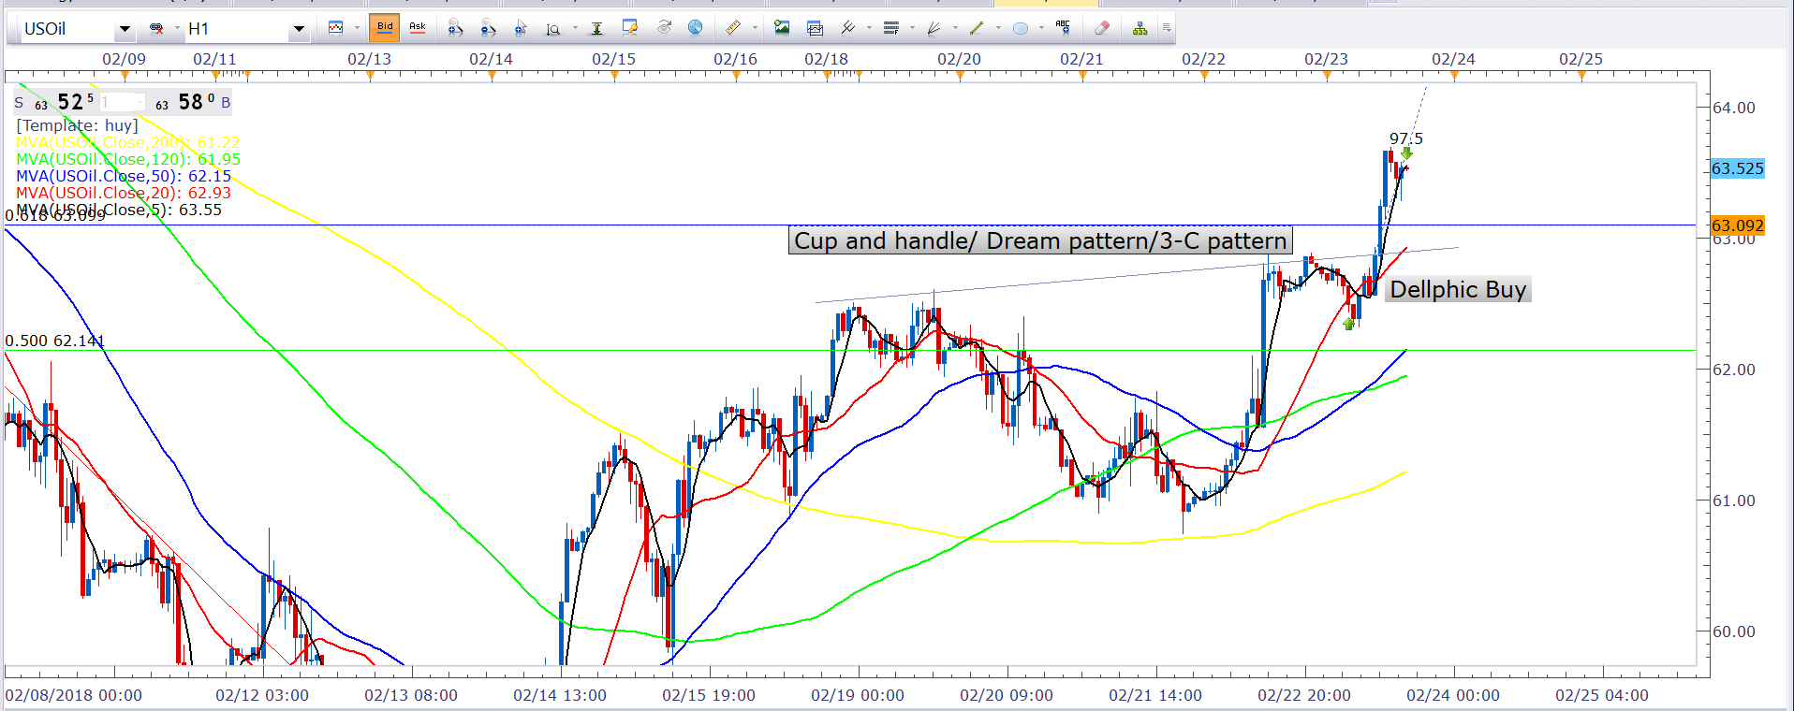Select the eraser tool in toolbar
This screenshot has width=1794, height=711.
1102,28
